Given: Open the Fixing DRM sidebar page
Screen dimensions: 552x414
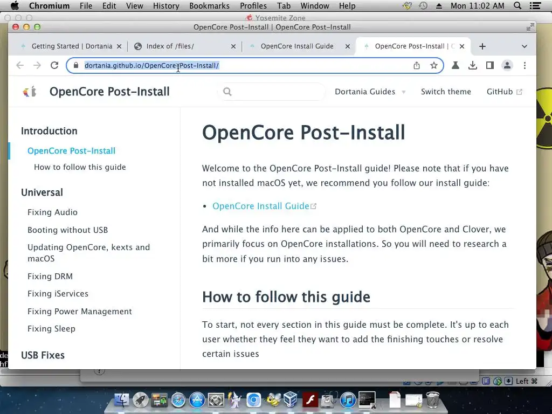Looking at the screenshot, I should tap(50, 277).
